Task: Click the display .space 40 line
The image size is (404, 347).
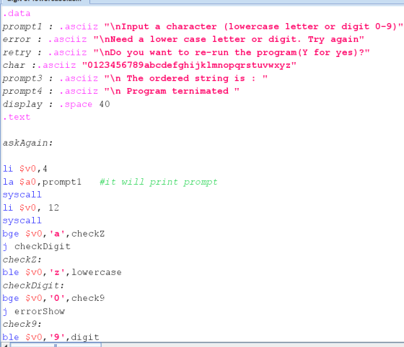Action: click(x=56, y=105)
